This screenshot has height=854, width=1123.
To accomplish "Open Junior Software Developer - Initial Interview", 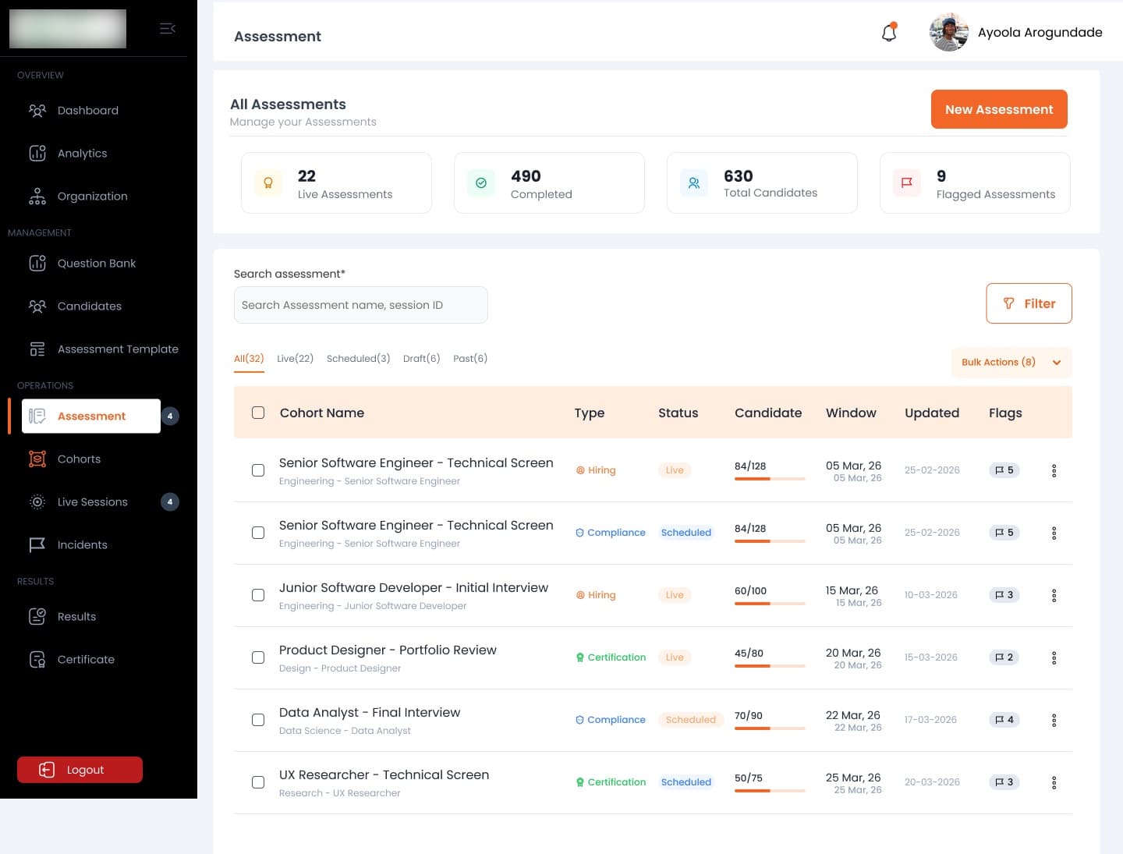I will click(413, 588).
